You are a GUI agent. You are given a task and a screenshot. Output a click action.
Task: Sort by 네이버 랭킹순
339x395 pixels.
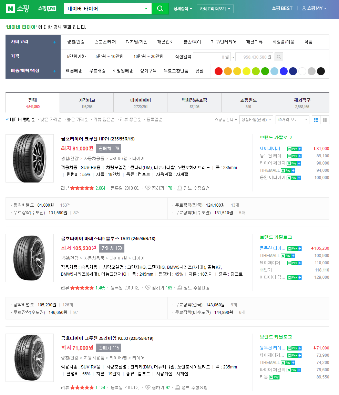click(x=22, y=120)
